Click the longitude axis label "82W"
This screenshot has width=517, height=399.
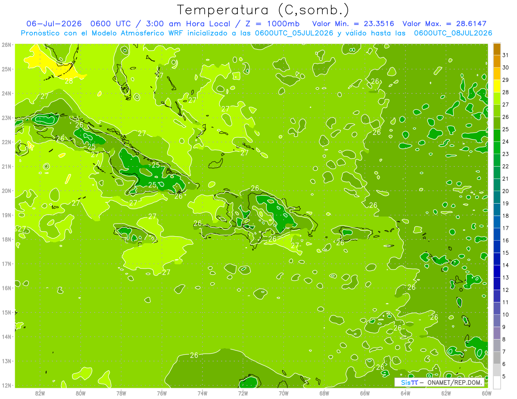click(40, 393)
